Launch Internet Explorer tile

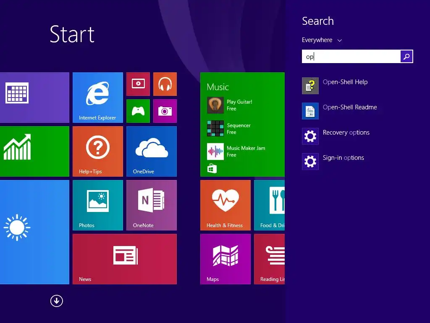click(x=97, y=98)
